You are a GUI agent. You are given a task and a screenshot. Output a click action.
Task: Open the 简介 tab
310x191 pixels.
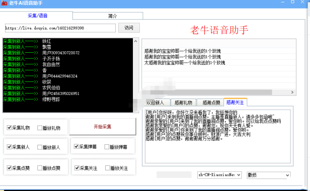(x=112, y=16)
